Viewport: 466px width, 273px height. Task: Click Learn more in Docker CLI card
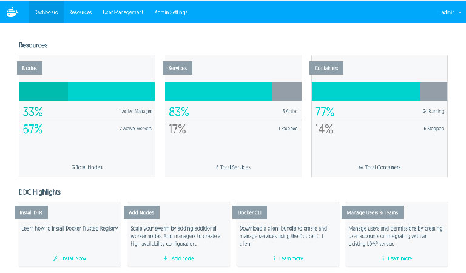(291, 258)
